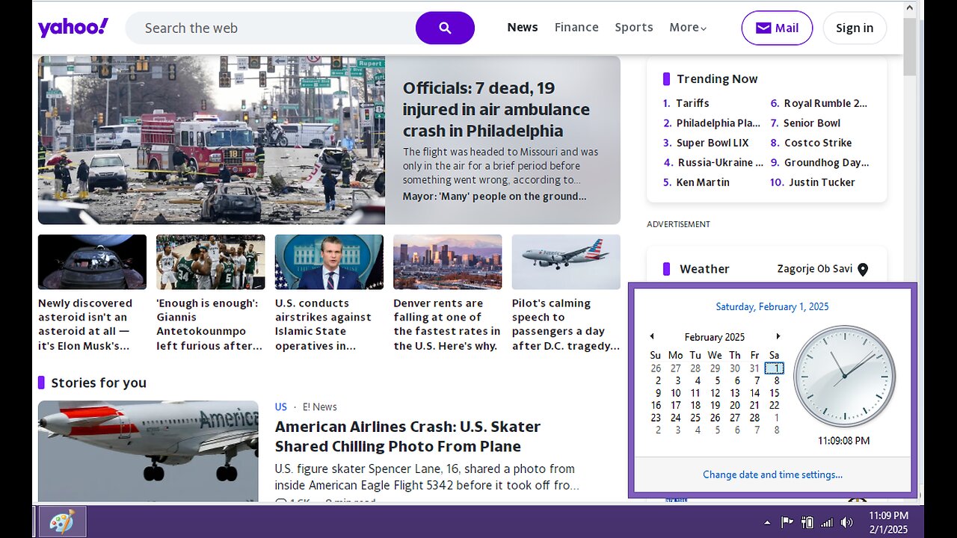
Task: Click the battery power tray icon
Action: (x=807, y=522)
